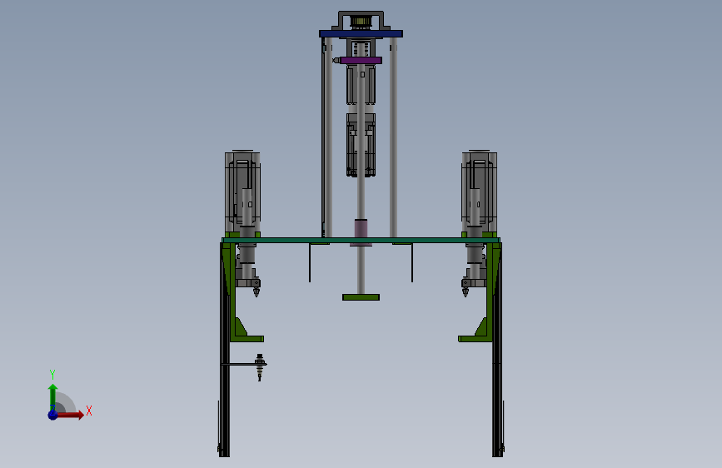Select the left green L-shaped bracket foot
Image resolution: width=722 pixels, height=468 pixels.
point(247,339)
